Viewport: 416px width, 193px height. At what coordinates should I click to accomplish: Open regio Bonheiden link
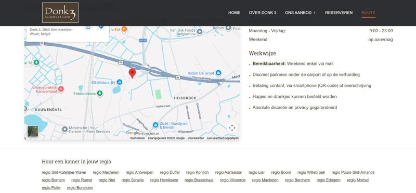click(80, 188)
